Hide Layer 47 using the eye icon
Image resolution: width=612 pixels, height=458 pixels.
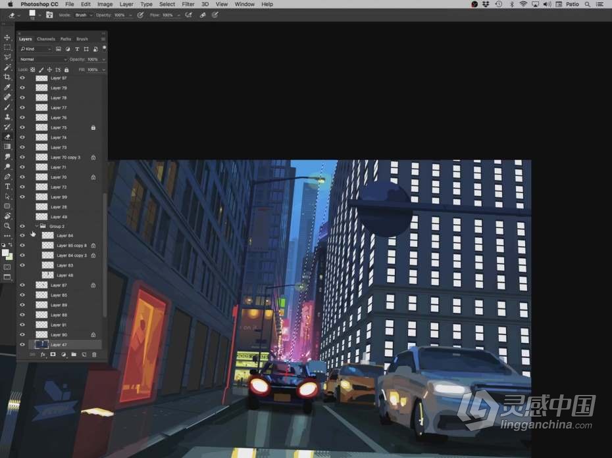point(22,344)
